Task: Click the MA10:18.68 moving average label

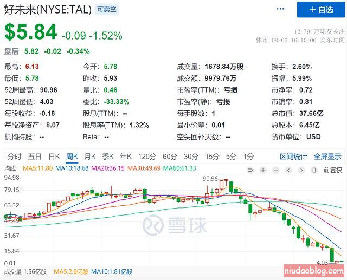Action: pyautogui.click(x=72, y=168)
